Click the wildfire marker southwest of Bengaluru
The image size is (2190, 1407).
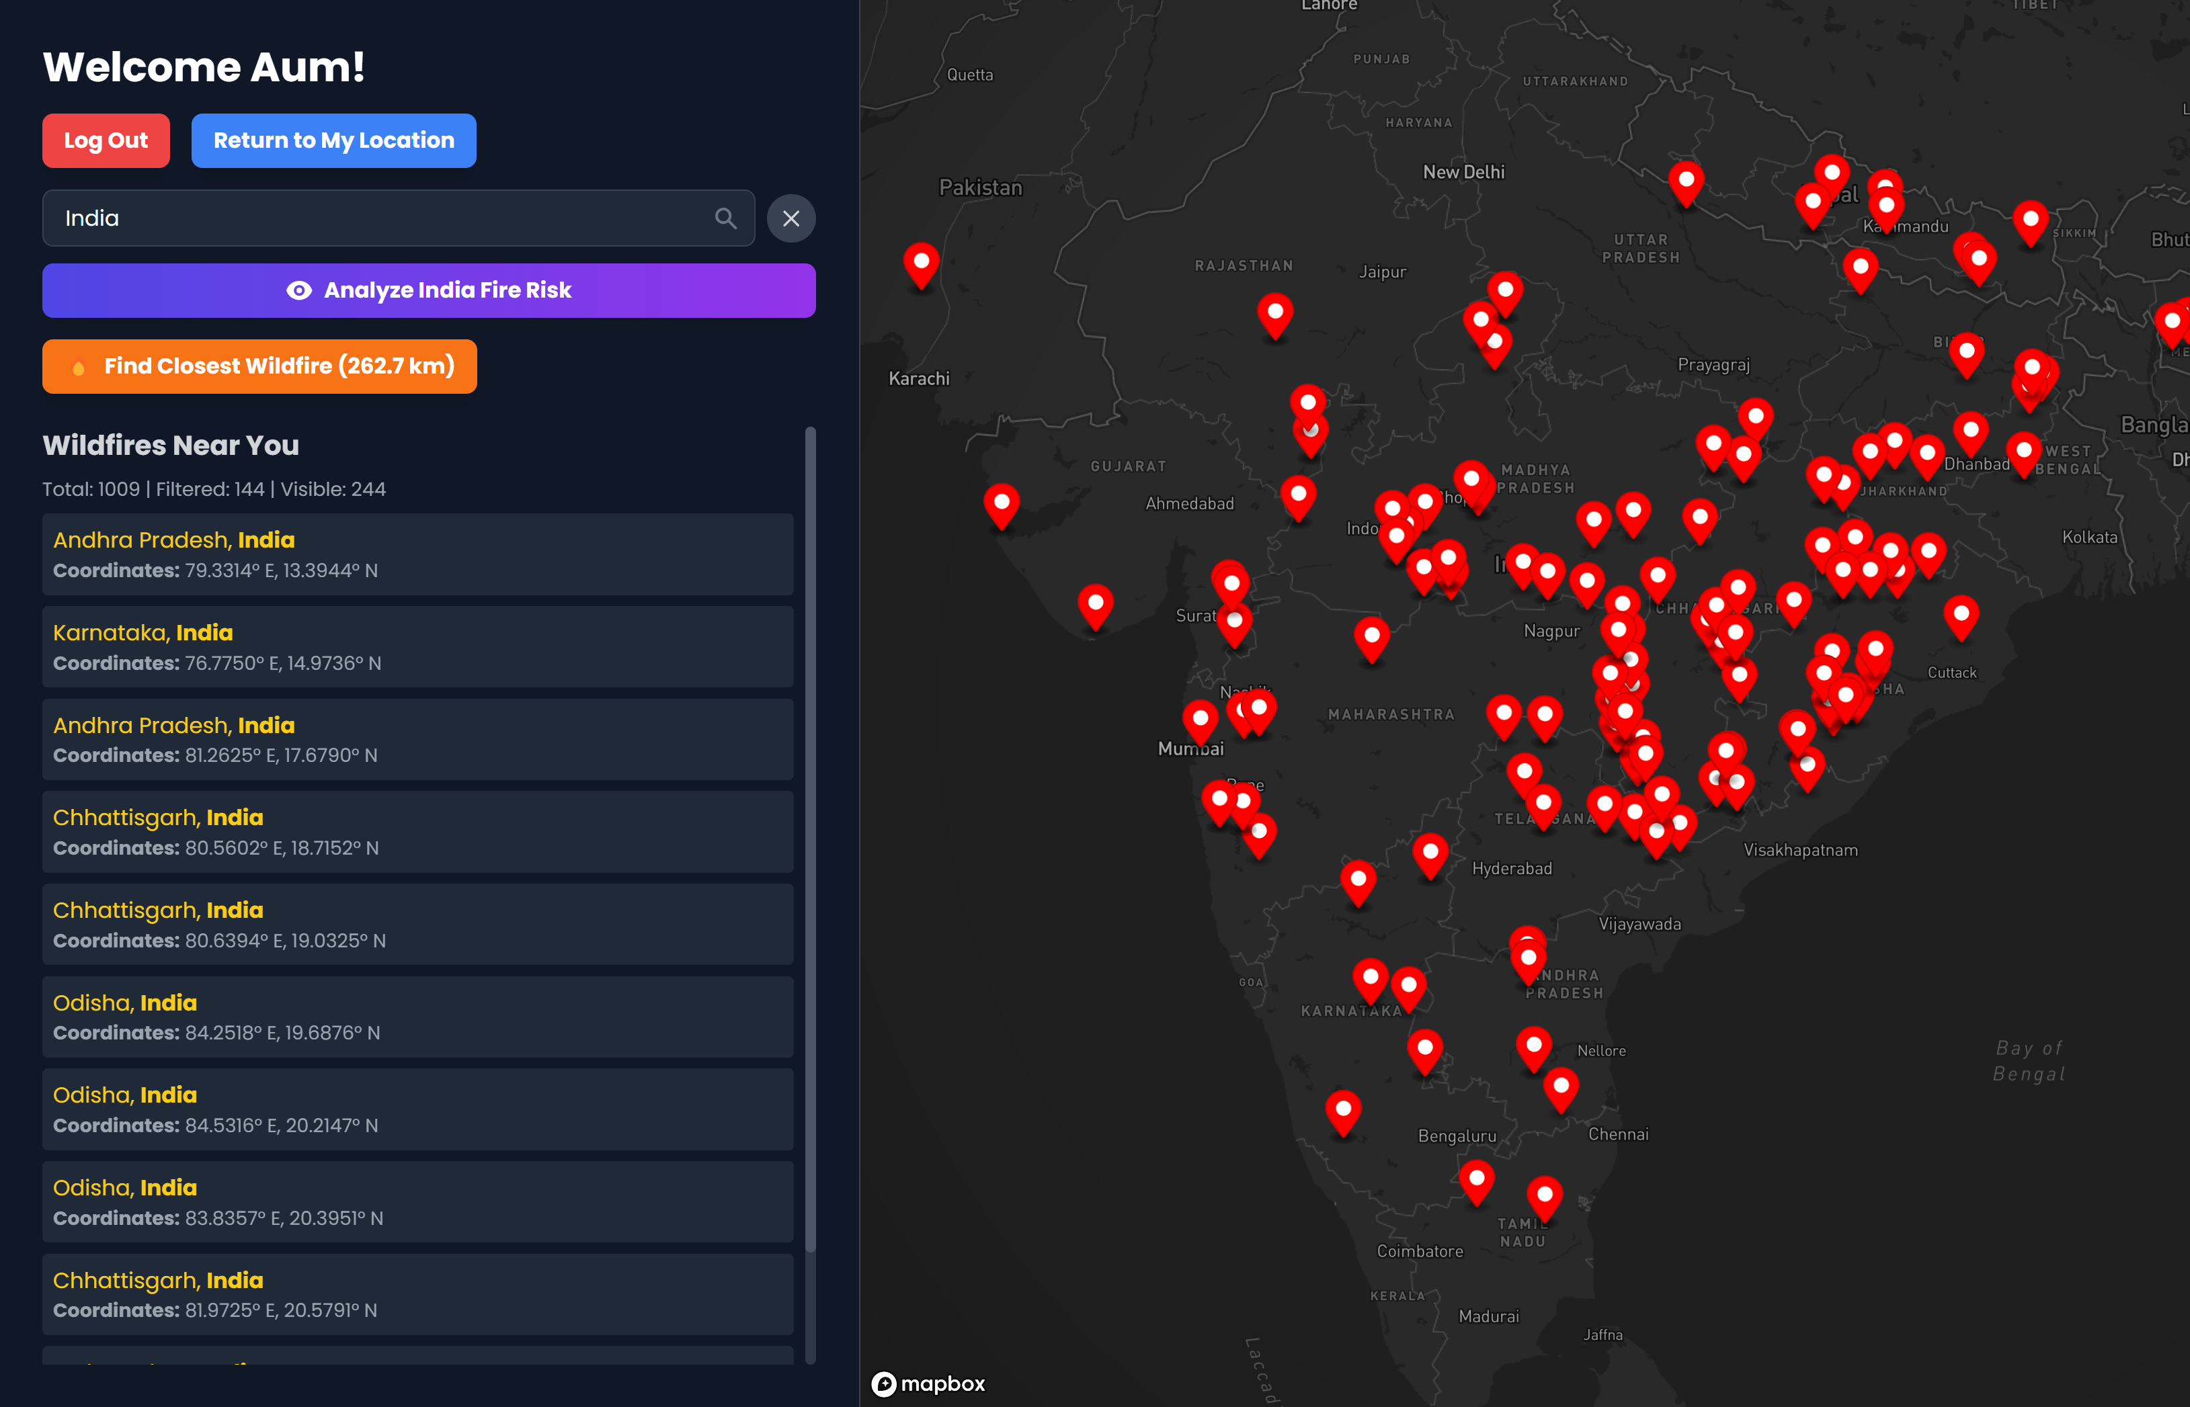click(1342, 1111)
